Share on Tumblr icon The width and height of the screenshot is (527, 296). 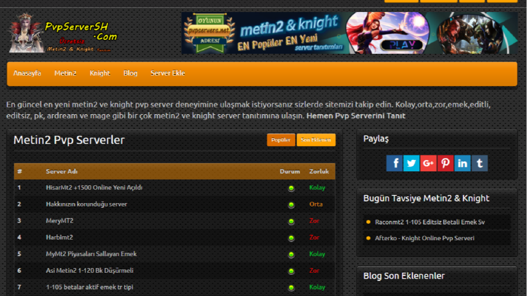coord(480,163)
